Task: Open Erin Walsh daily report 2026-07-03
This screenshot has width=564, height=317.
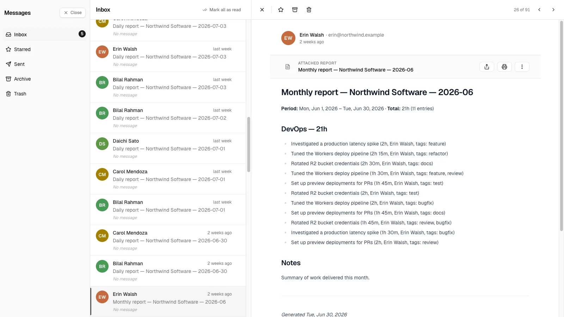Action: (x=168, y=56)
